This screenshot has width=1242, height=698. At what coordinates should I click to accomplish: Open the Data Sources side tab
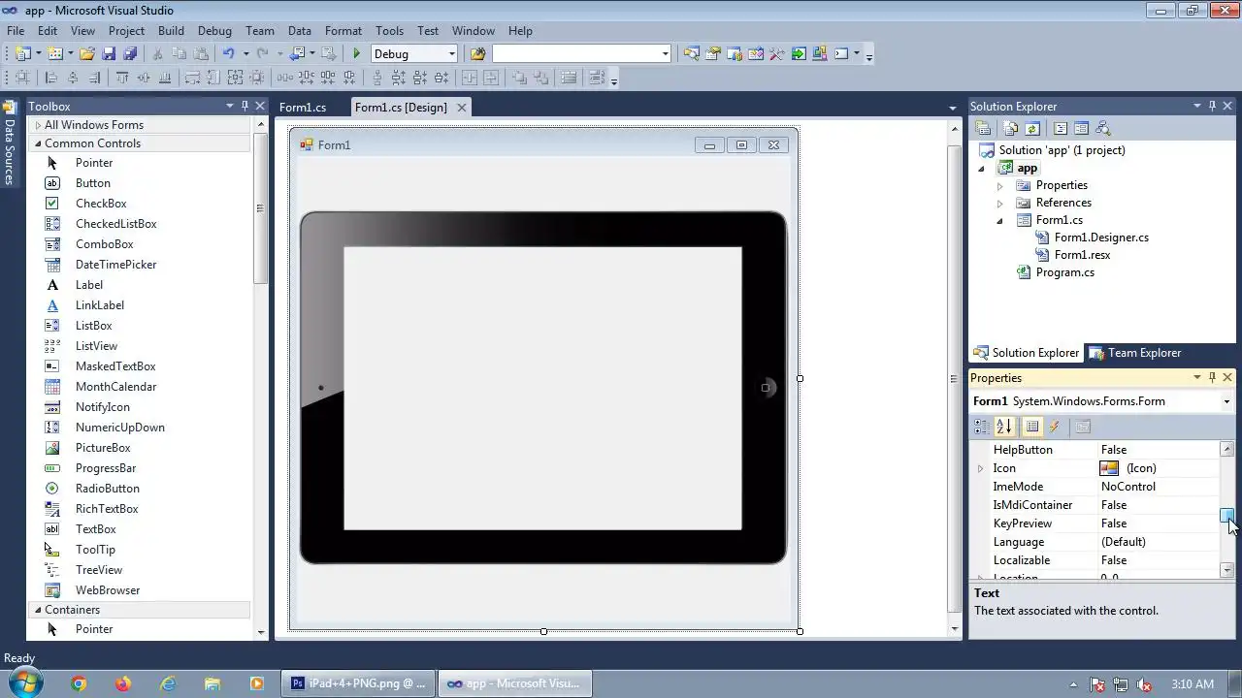click(9, 143)
